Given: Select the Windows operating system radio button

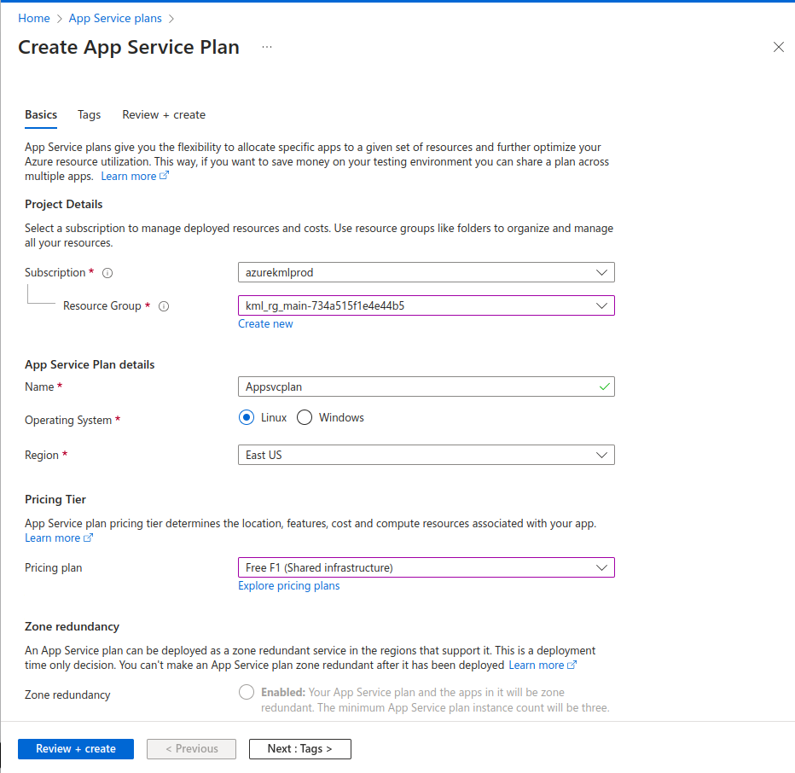Looking at the screenshot, I should coord(305,417).
